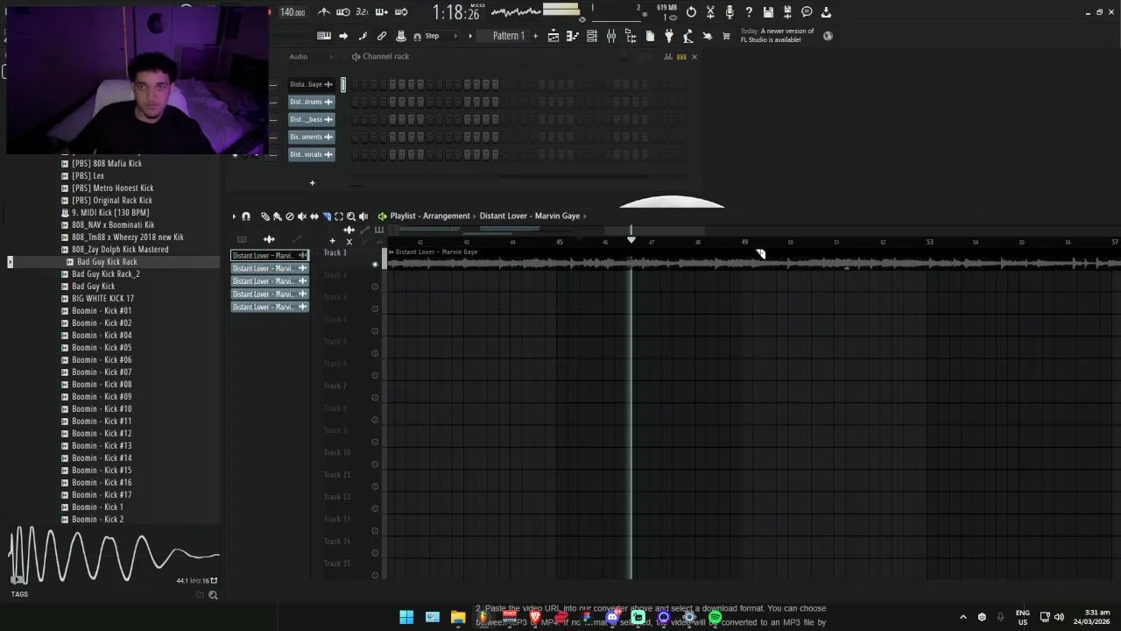Image resolution: width=1121 pixels, height=631 pixels.
Task: Close the Channel rack panel
Action: pos(694,57)
